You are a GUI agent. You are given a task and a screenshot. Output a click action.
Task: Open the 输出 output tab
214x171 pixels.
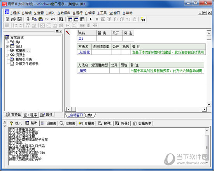[x=32, y=123]
